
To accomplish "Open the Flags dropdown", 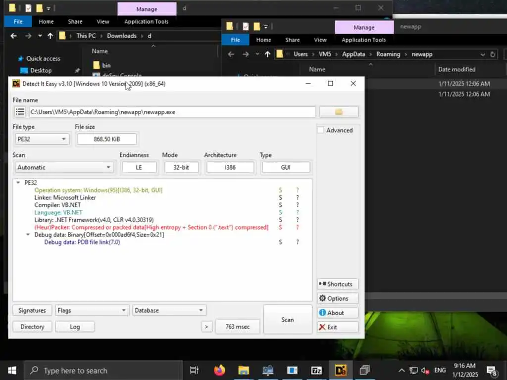I will tap(92, 310).
